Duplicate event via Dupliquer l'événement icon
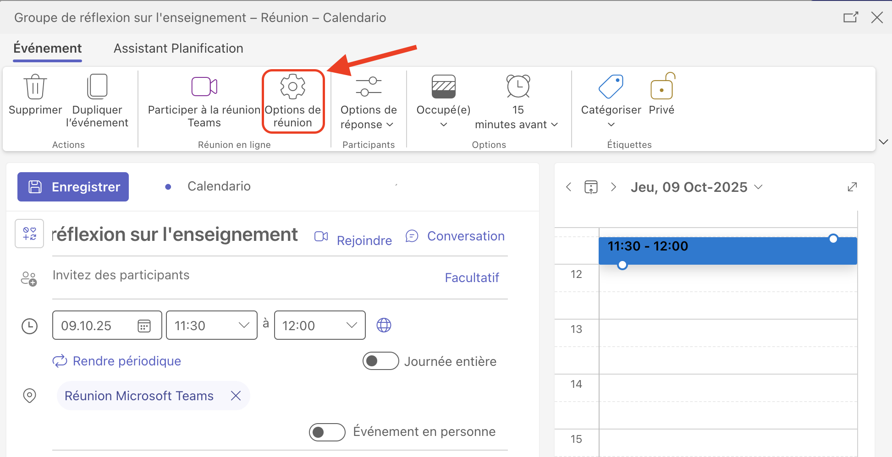This screenshot has width=892, height=457. click(97, 87)
